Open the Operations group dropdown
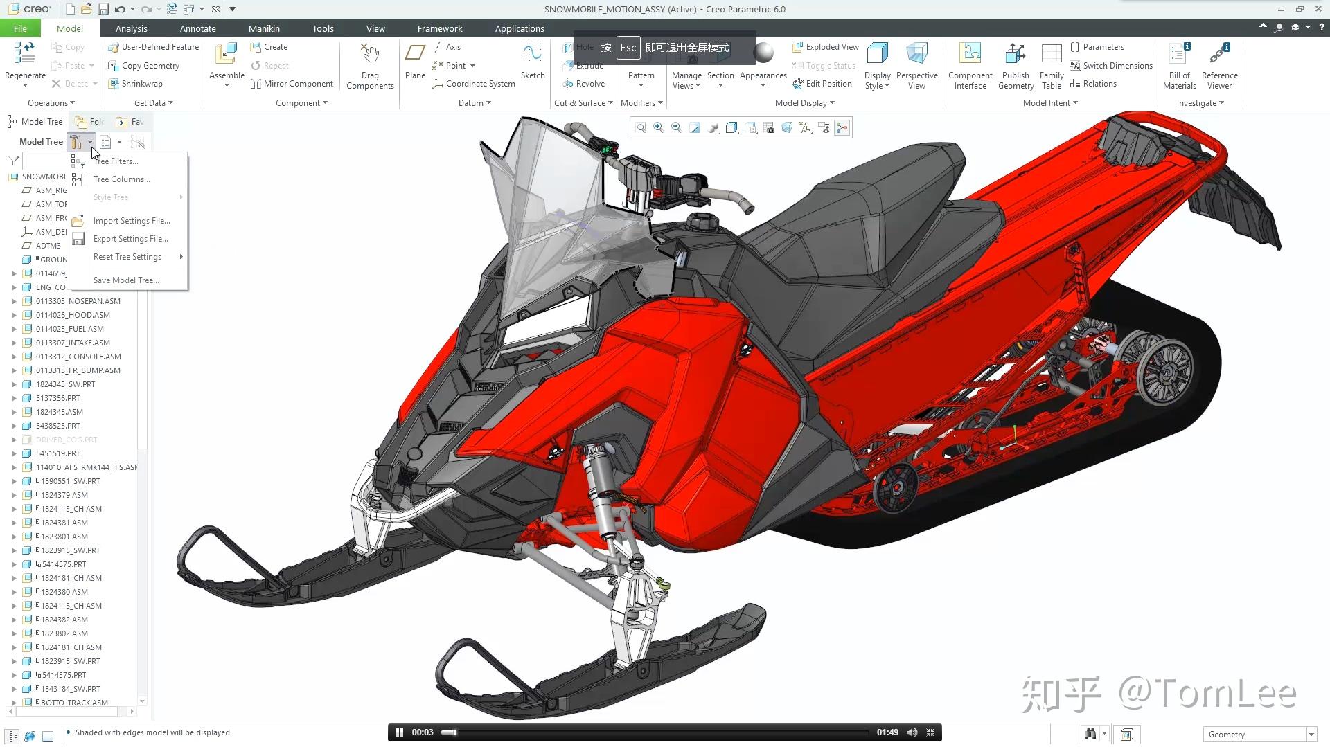Screen dimensions: 1330x747 [51, 103]
